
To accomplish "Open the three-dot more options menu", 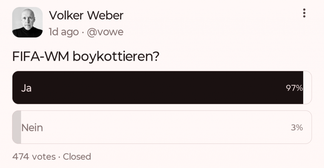I will click(x=304, y=13).
